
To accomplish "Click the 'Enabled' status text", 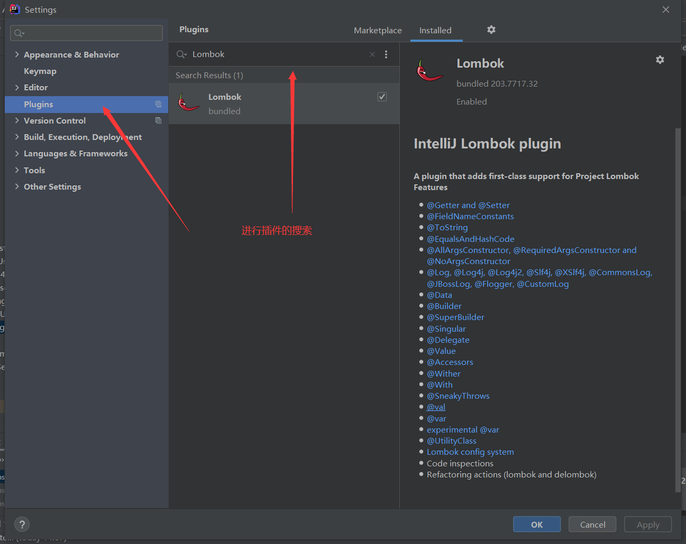I will [x=472, y=101].
